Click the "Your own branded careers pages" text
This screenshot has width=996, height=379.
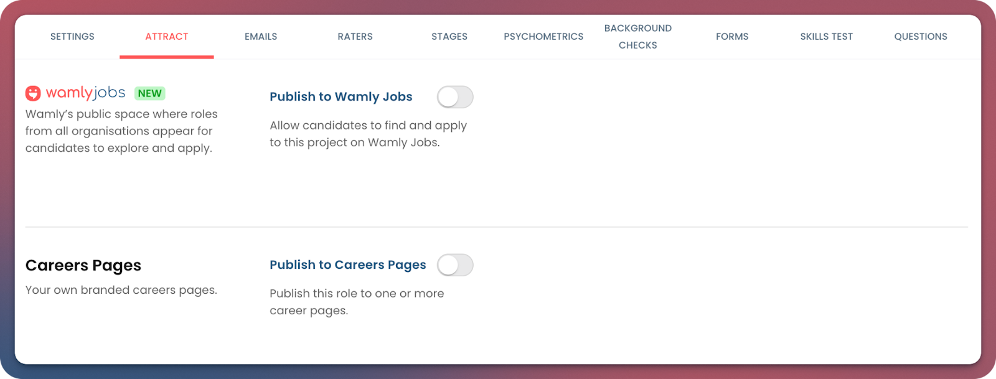point(121,290)
